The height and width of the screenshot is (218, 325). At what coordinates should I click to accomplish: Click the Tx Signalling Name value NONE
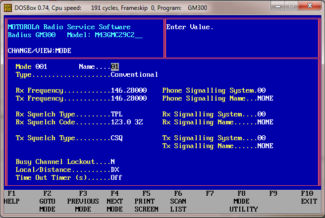coord(266,146)
